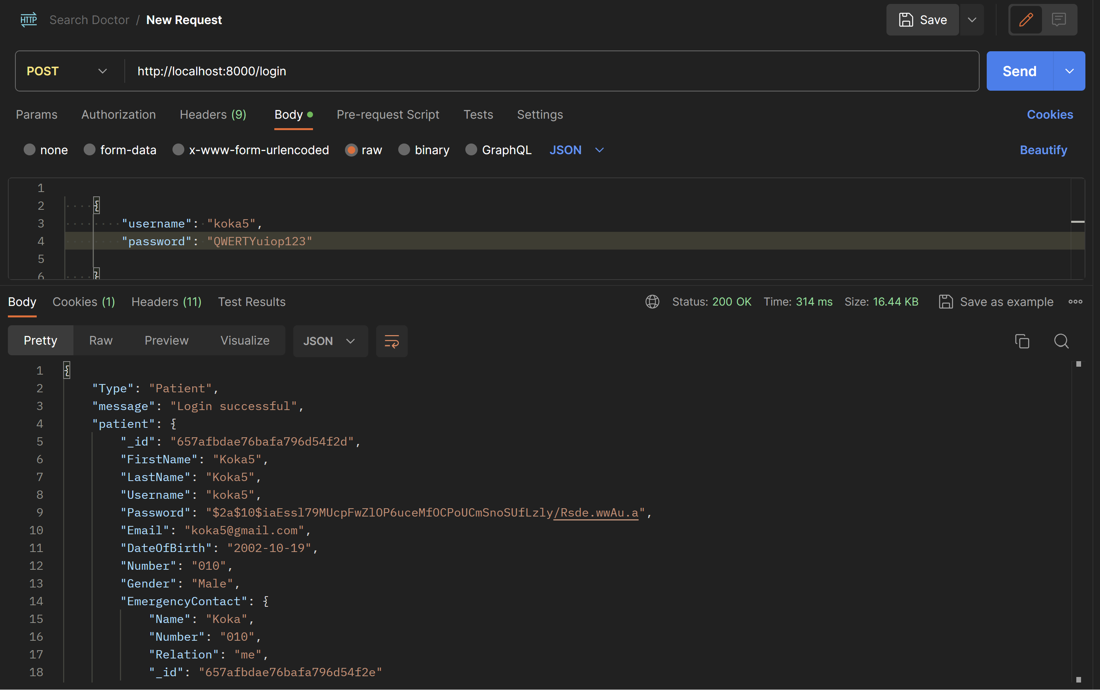This screenshot has width=1100, height=690.
Task: Switch response view to Visualize
Action: tap(245, 340)
